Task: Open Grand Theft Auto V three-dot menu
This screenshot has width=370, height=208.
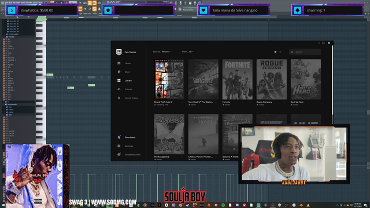Action: pos(182,102)
